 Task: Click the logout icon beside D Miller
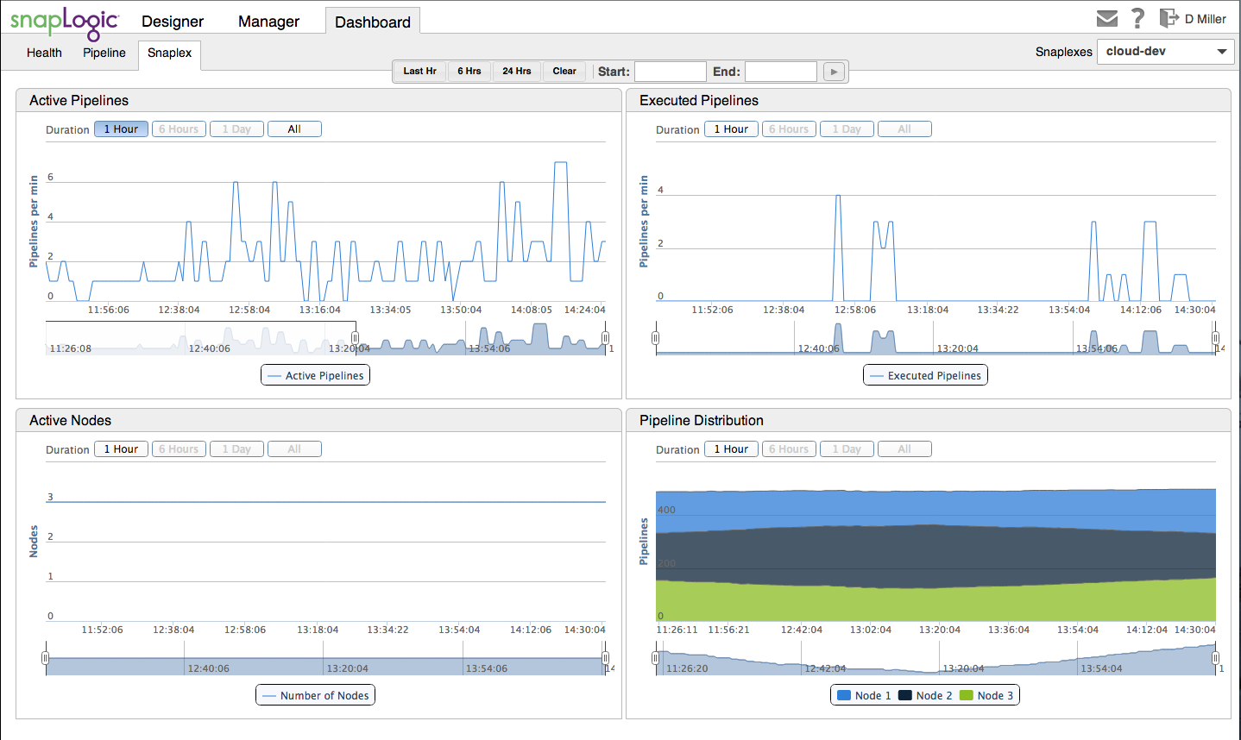(1169, 18)
